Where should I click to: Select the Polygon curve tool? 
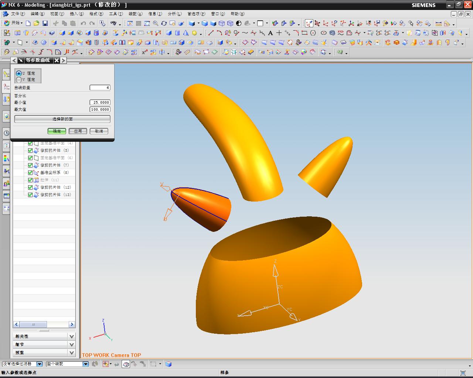click(313, 33)
